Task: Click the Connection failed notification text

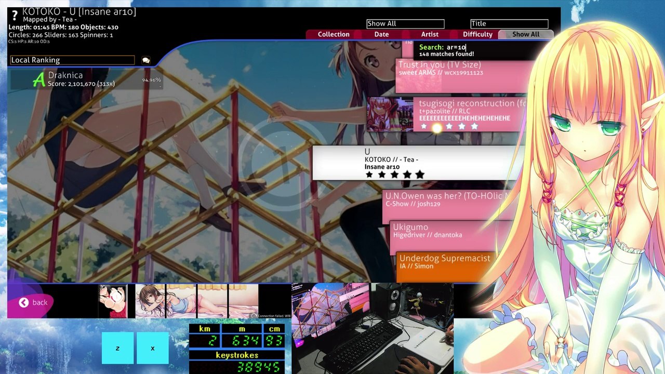Action: point(274,316)
